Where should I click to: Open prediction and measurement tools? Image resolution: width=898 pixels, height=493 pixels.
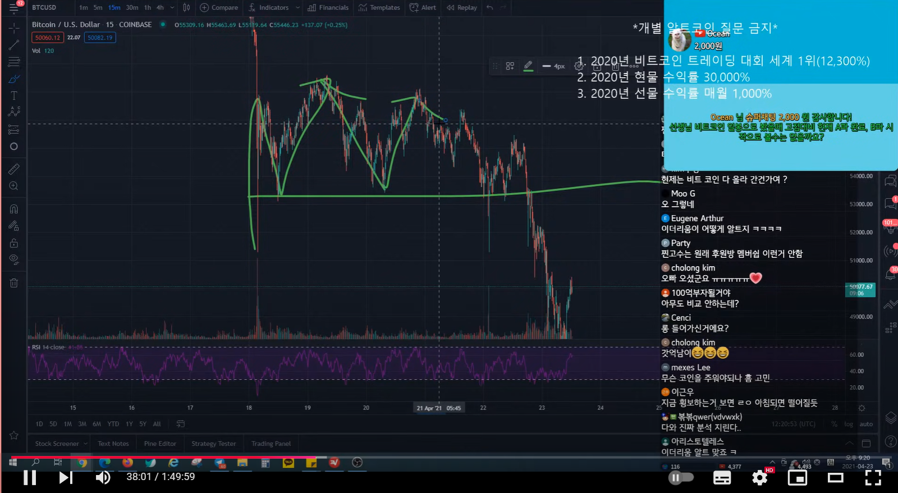point(14,130)
